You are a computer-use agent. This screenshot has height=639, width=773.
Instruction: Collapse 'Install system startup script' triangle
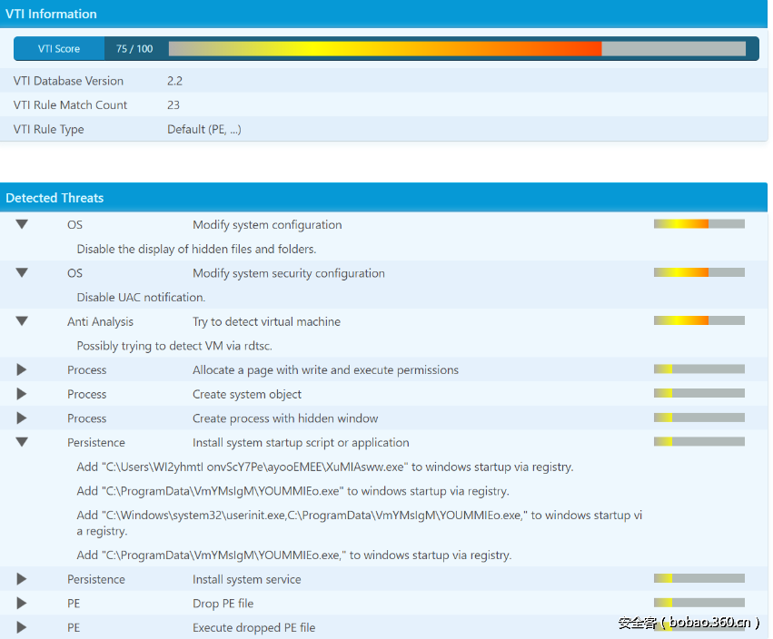(x=22, y=442)
